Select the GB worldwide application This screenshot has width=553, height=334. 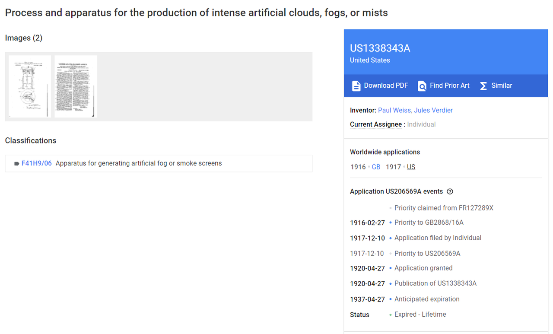tap(376, 167)
